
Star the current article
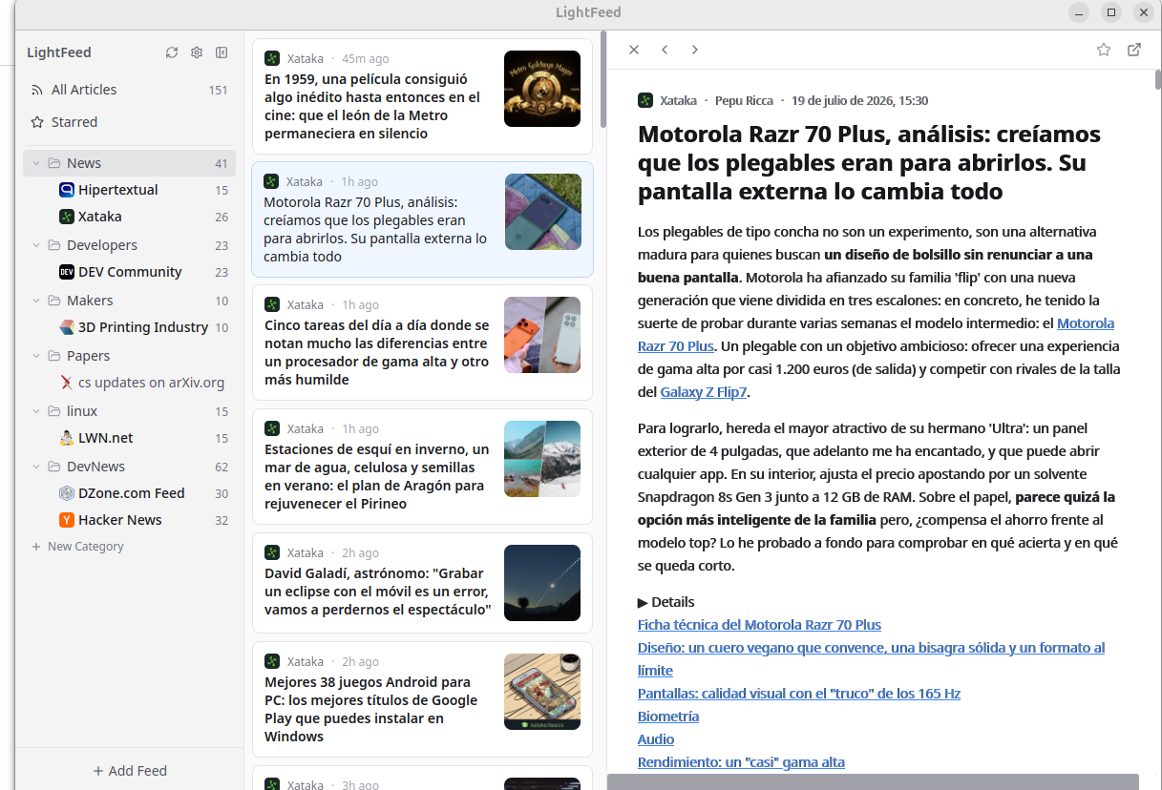point(1104,50)
